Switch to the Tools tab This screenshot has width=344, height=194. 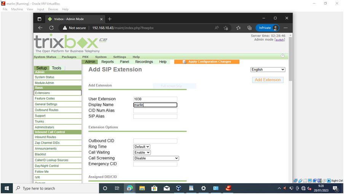pyautogui.click(x=57, y=68)
